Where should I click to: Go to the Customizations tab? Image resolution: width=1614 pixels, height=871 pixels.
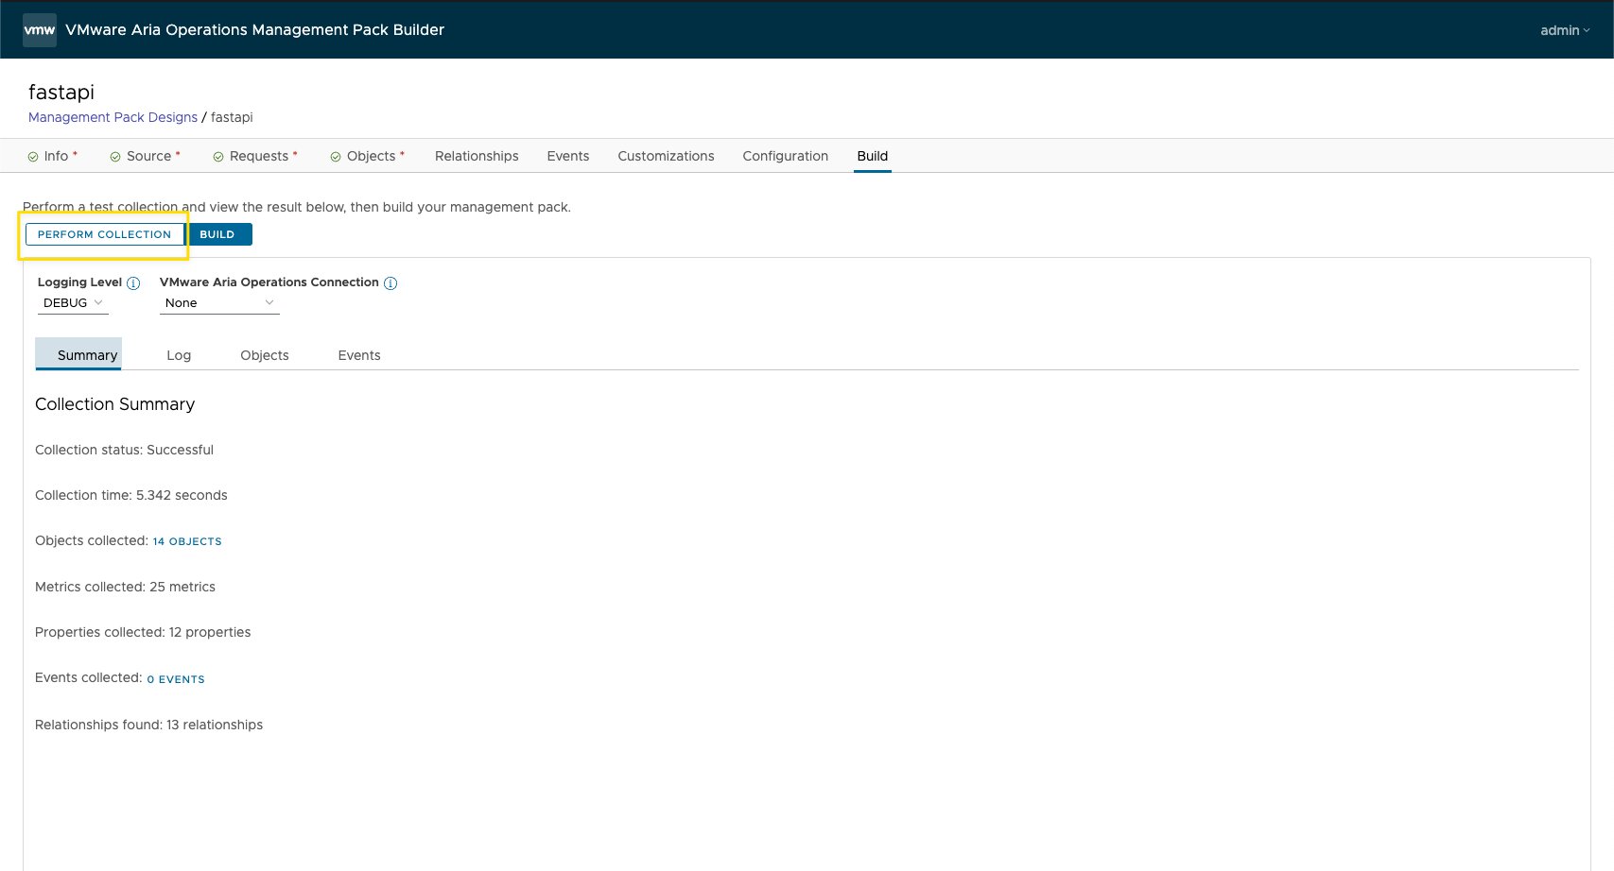666,156
